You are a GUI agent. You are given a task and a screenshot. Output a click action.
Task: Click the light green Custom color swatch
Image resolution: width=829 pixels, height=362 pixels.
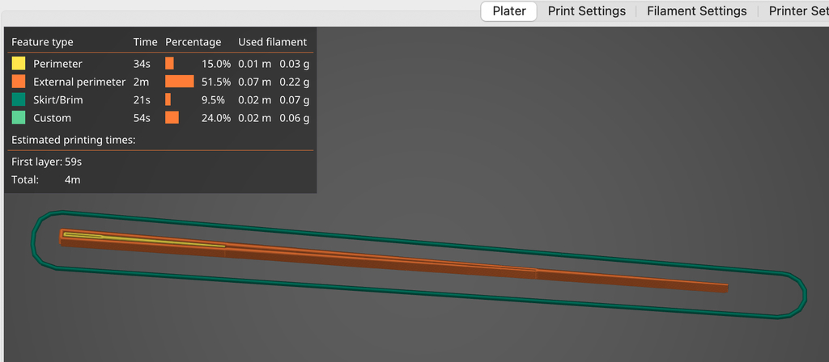coord(19,118)
